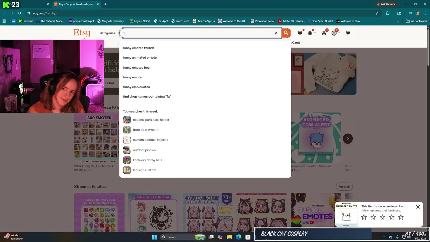Open the browser extensions puzzle icon
Screen dimensions: 430x242
tap(388, 13)
